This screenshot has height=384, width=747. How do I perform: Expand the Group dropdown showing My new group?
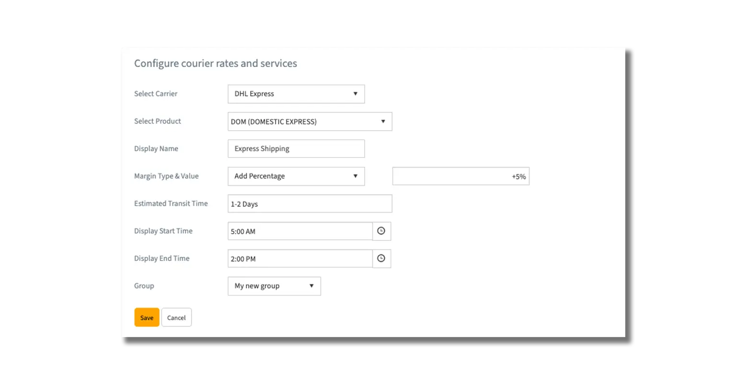click(274, 286)
